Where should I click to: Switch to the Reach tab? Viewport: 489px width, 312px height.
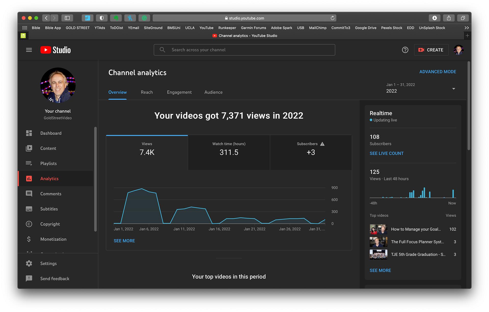147,92
